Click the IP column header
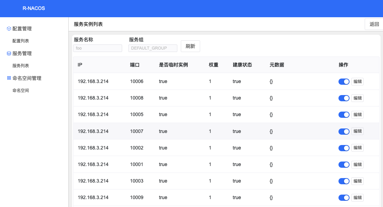The height and width of the screenshot is (207, 383). point(80,65)
